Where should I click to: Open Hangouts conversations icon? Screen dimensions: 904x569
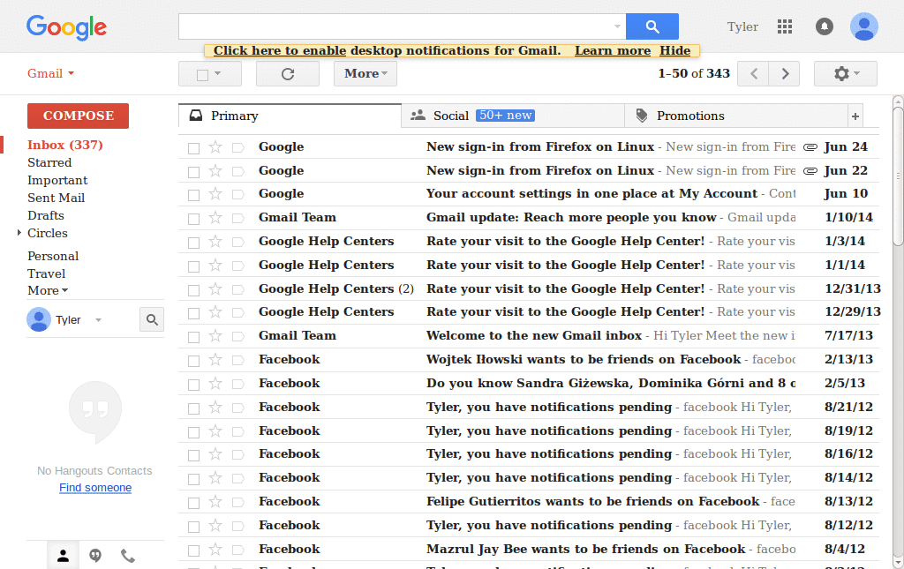pyautogui.click(x=95, y=556)
